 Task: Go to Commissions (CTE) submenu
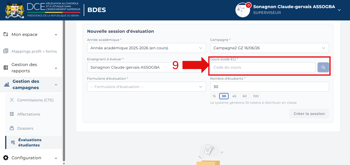[33, 100]
